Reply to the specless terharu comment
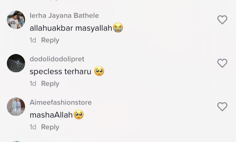Viewport: 236px width, 142px height. pos(50,84)
